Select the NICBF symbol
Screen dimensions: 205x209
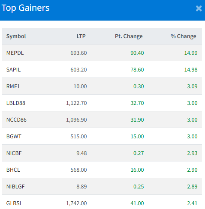tap(14, 153)
